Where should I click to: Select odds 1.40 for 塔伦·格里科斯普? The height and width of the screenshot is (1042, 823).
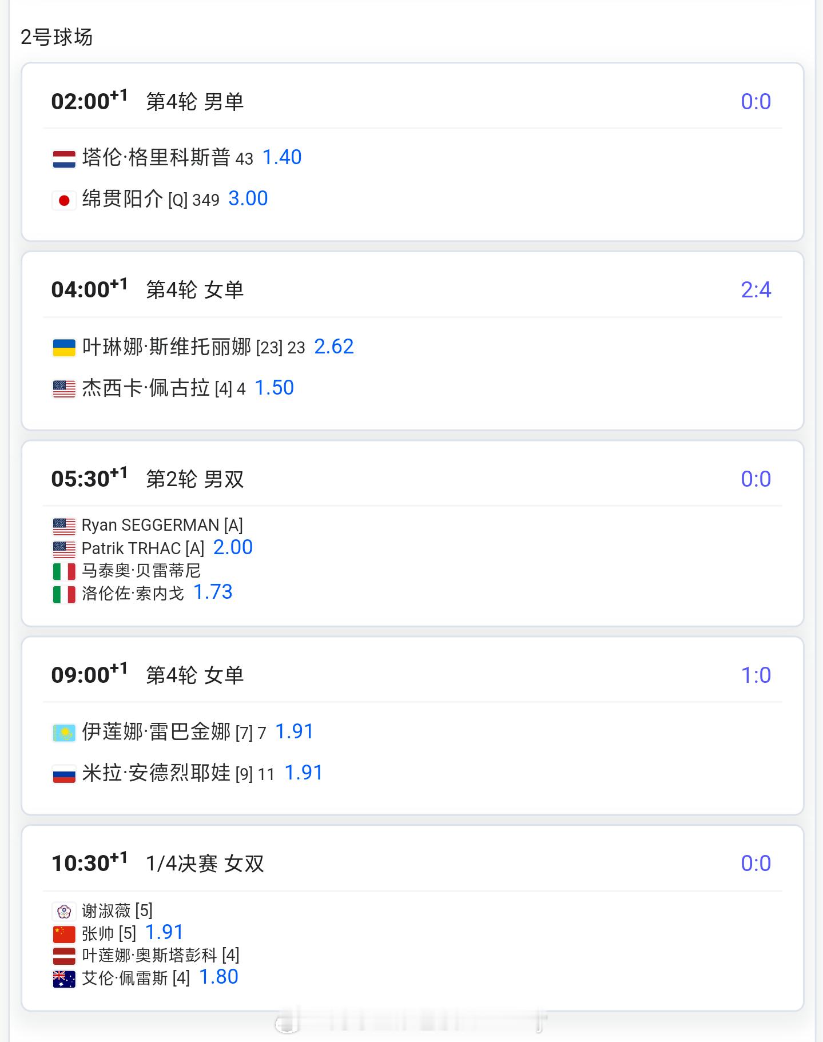pos(282,157)
